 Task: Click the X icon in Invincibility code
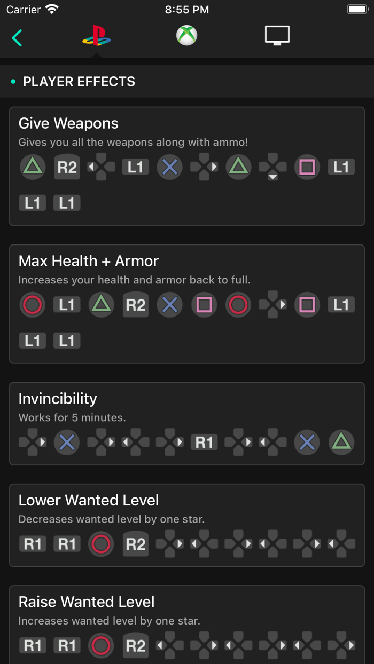67,442
